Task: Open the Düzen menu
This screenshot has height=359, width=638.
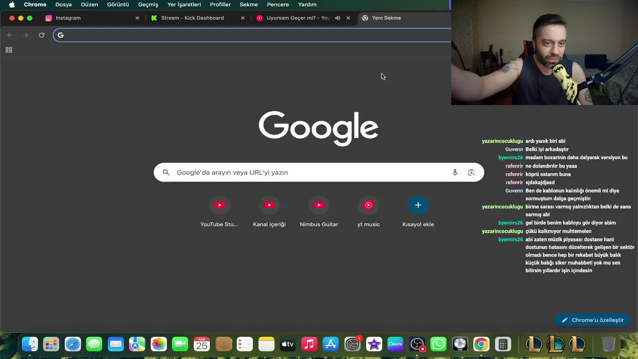Action: point(89,4)
